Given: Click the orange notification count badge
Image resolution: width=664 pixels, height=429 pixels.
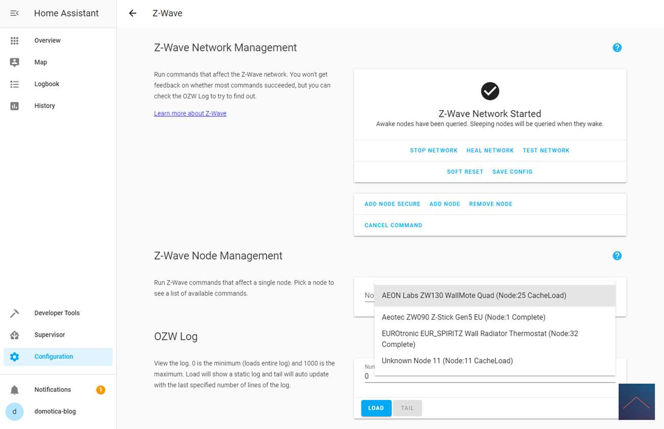Looking at the screenshot, I should (101, 390).
